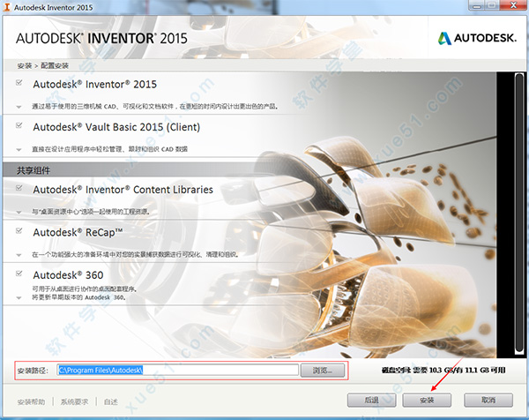Click the component list vertical scrollbar
529x420 pixels.
tap(519, 214)
